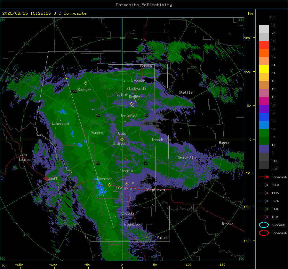Viewport: 288px width, 269px height.
Task: Select the 60 dBZ red color swatch
Action: click(264, 45)
